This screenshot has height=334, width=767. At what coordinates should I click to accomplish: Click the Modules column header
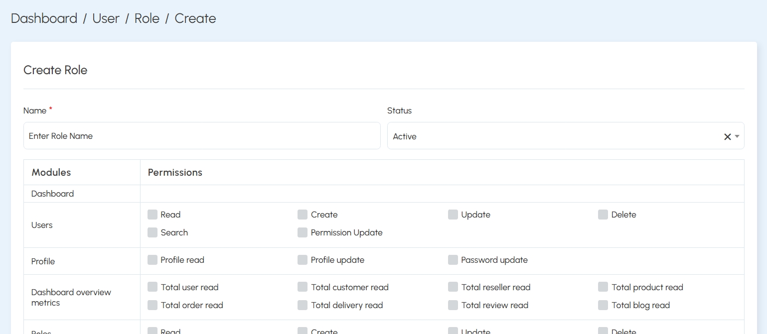coord(51,172)
